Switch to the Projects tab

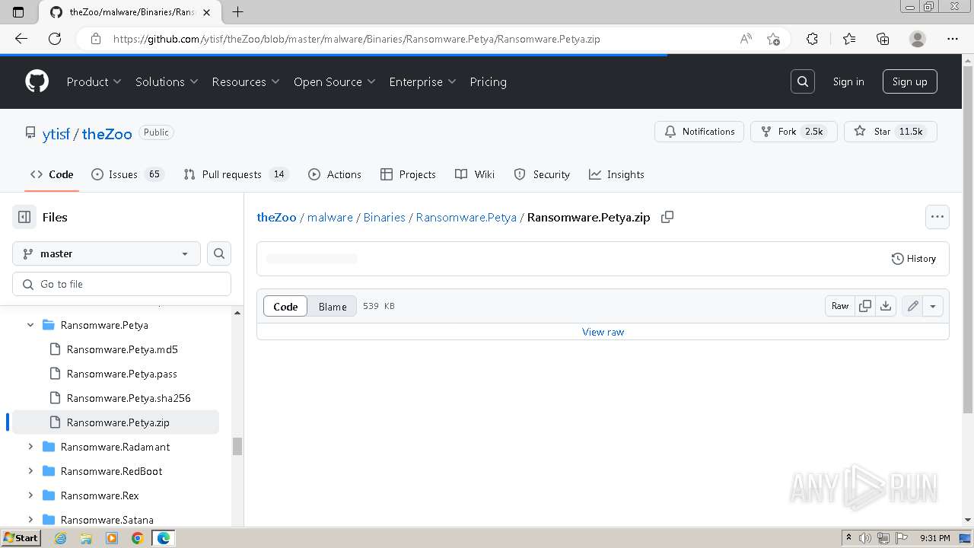tap(408, 174)
